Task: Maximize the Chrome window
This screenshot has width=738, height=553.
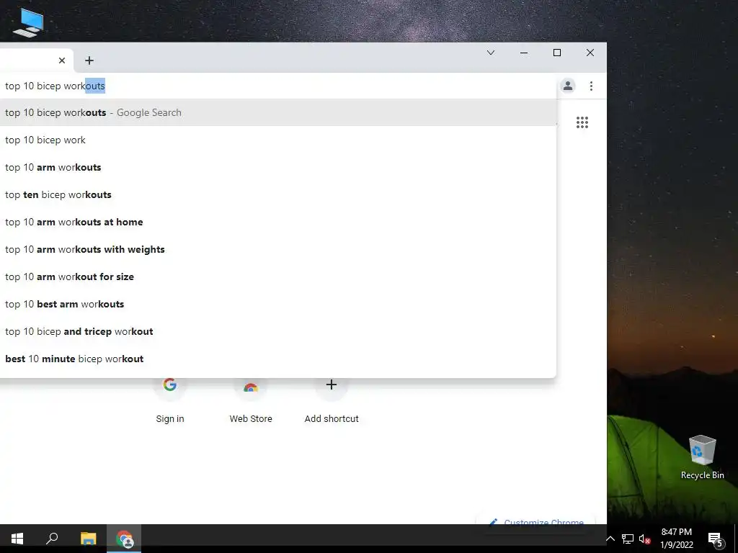Action: [x=557, y=53]
